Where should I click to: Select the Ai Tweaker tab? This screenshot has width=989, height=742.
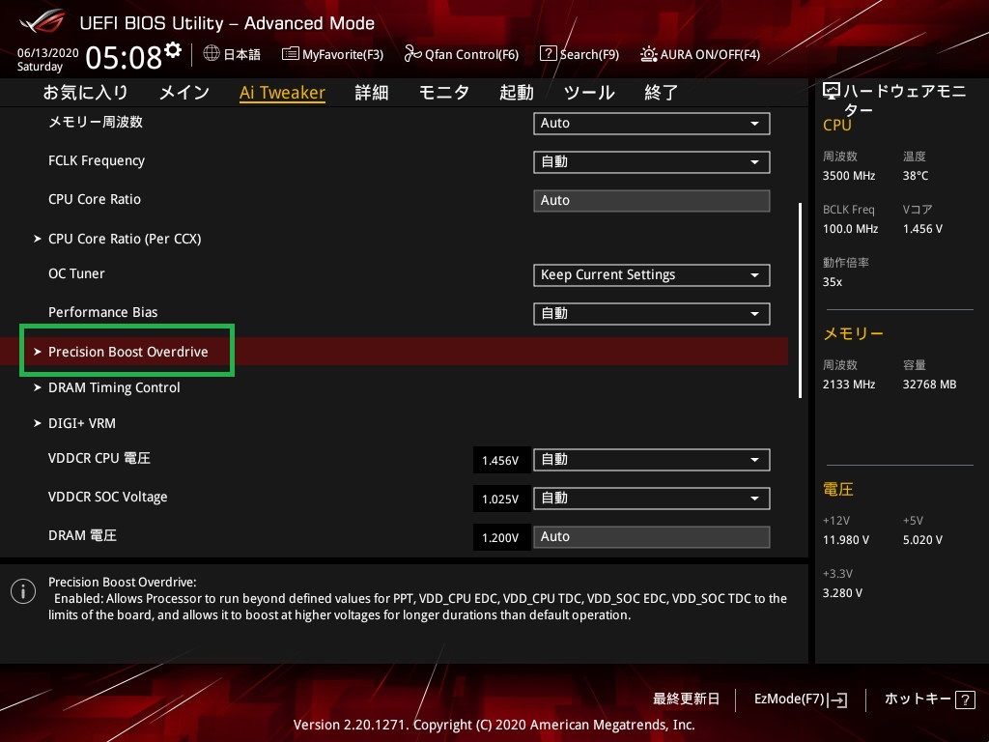tap(282, 93)
